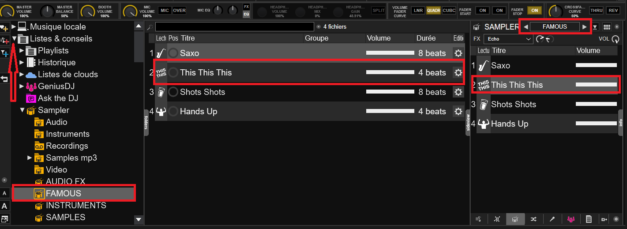Click the search input field
The width and height of the screenshot is (627, 229).
234,27
